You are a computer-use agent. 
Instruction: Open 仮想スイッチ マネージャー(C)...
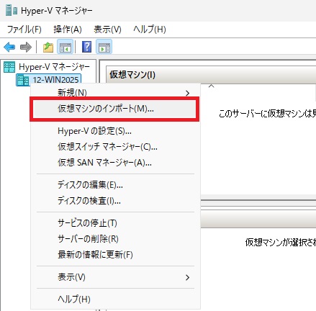click(115, 147)
